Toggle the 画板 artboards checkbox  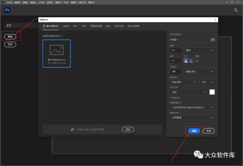click(x=197, y=61)
